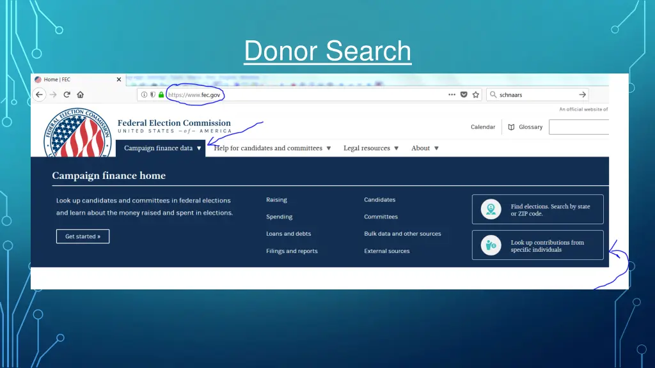
Task: Collapse the Campaign finance data dropdown arrow
Action: tap(199, 148)
